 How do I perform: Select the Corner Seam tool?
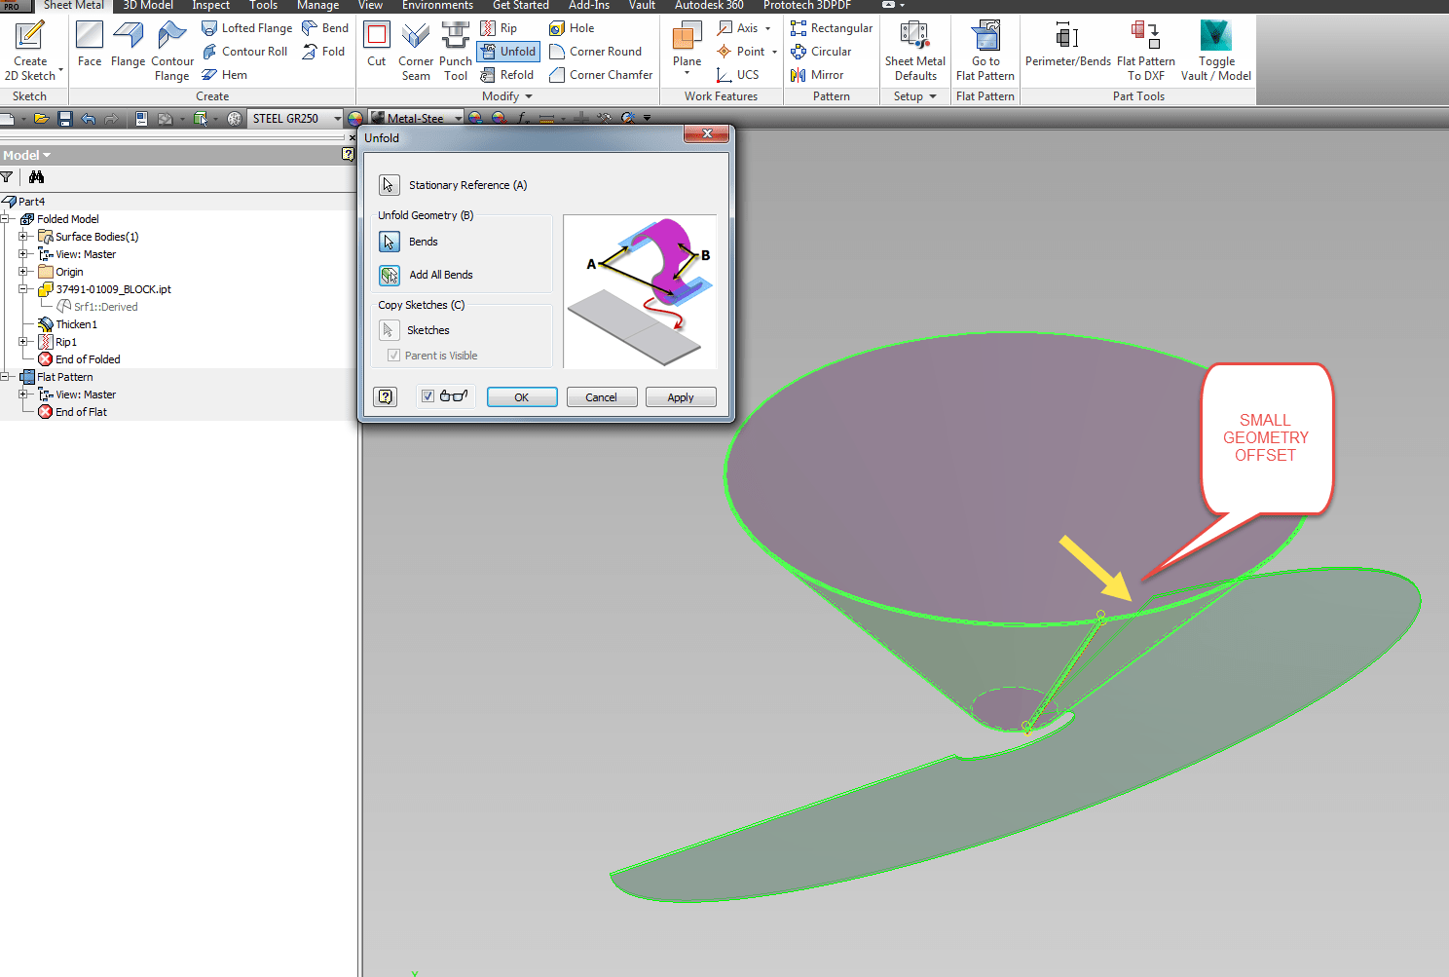tap(416, 51)
